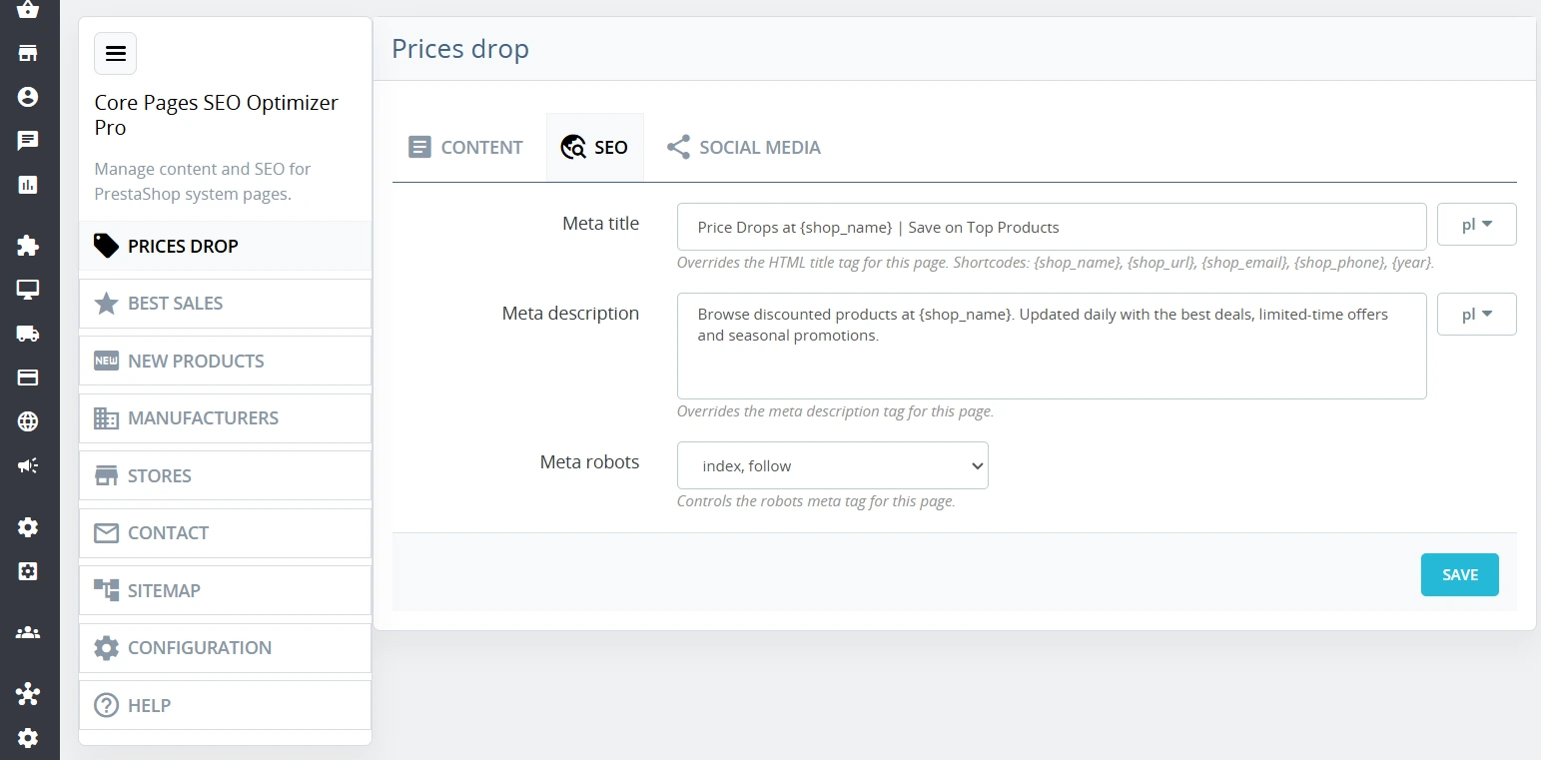Click the 'Prices drop' page heading

(x=460, y=48)
